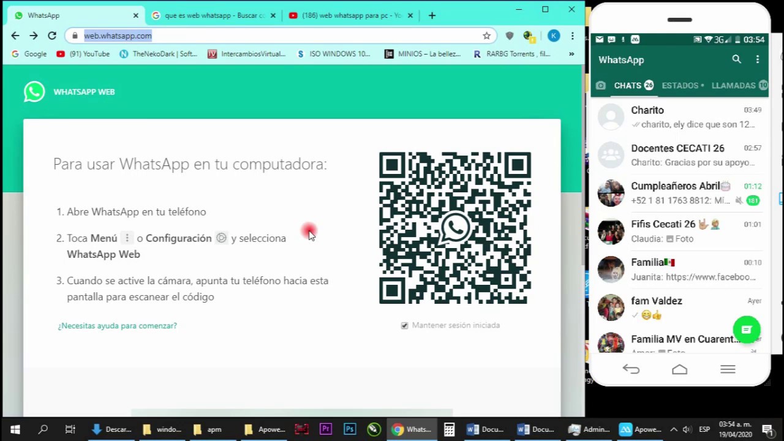Tap the search icon in phone WhatsApp
The width and height of the screenshot is (784, 441).
pyautogui.click(x=737, y=59)
